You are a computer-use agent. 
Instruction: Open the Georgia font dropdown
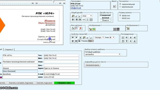pyautogui.click(x=99, y=37)
